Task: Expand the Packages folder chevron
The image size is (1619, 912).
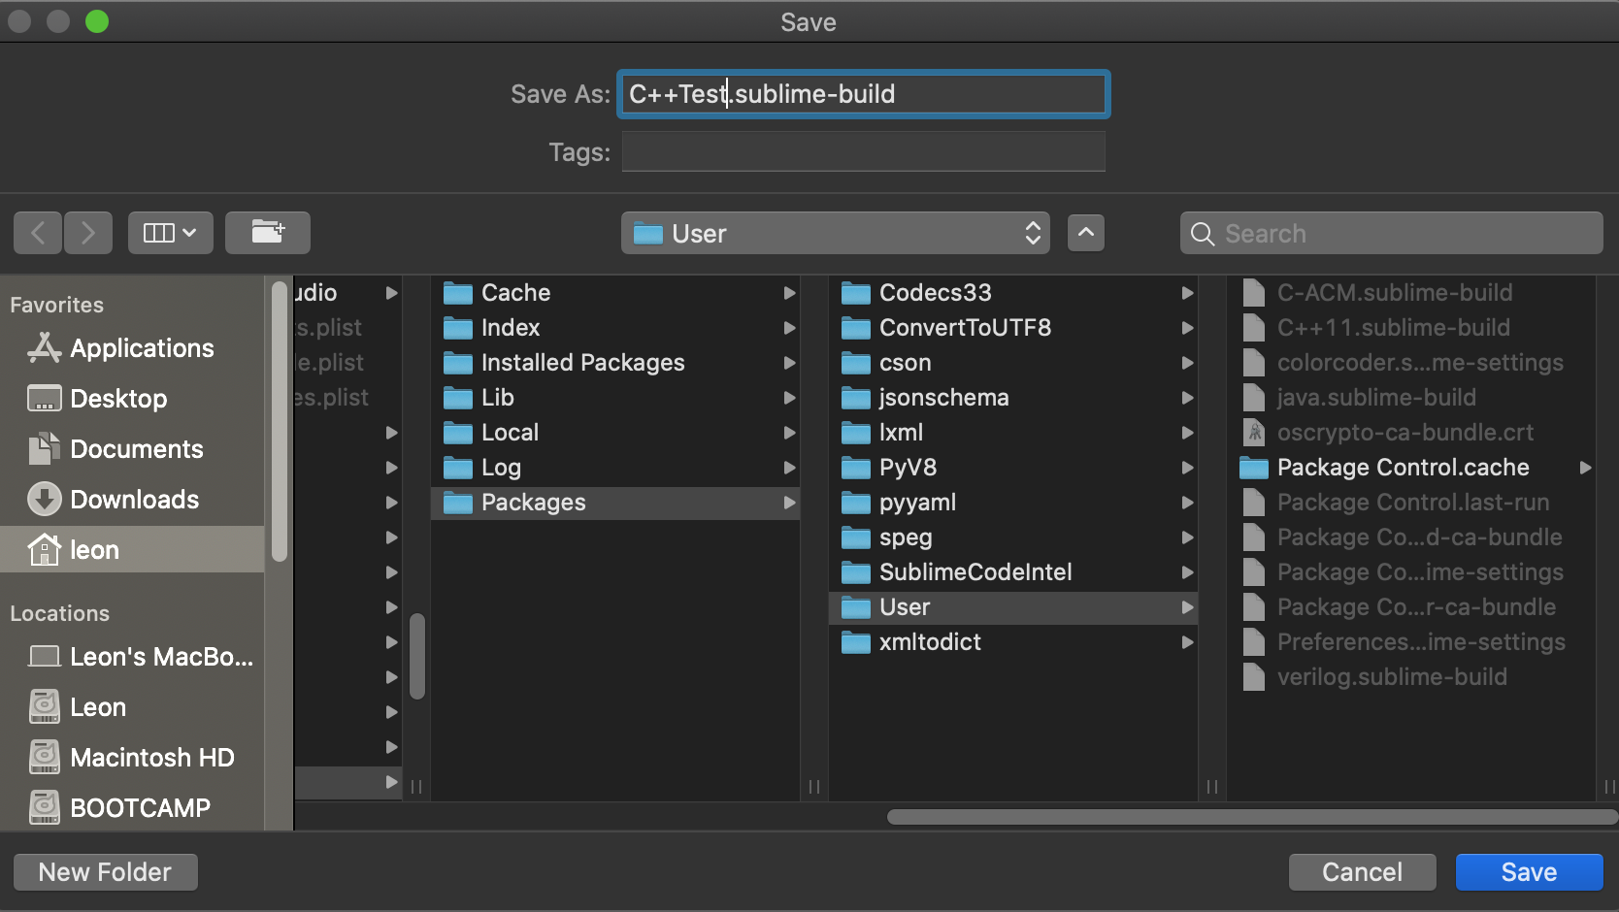Action: pos(789,503)
